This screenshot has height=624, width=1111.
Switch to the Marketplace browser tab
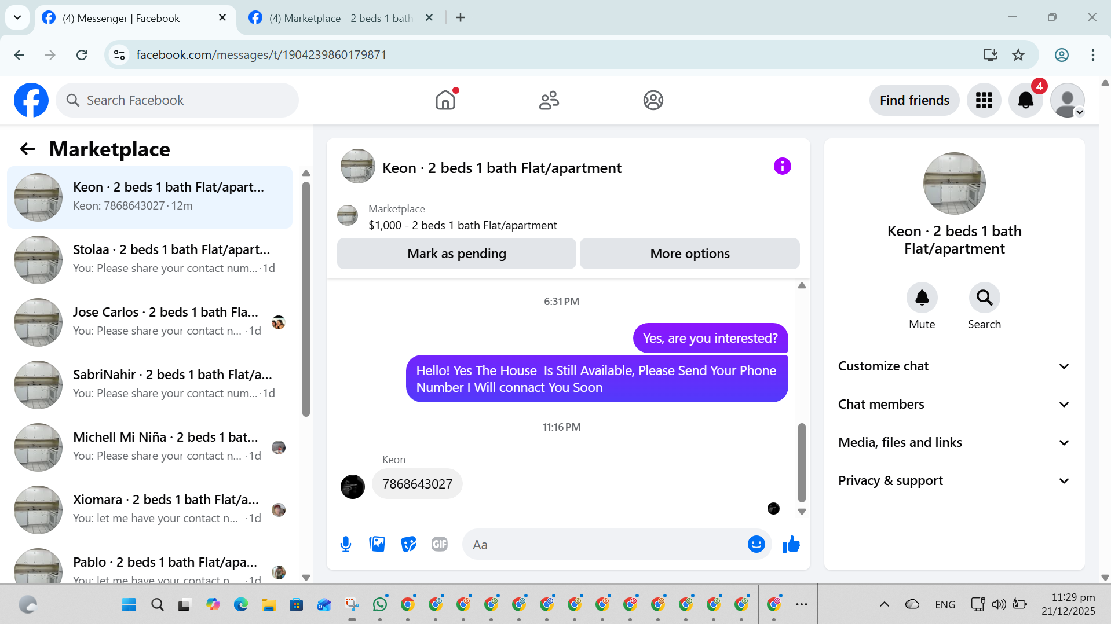click(x=341, y=18)
